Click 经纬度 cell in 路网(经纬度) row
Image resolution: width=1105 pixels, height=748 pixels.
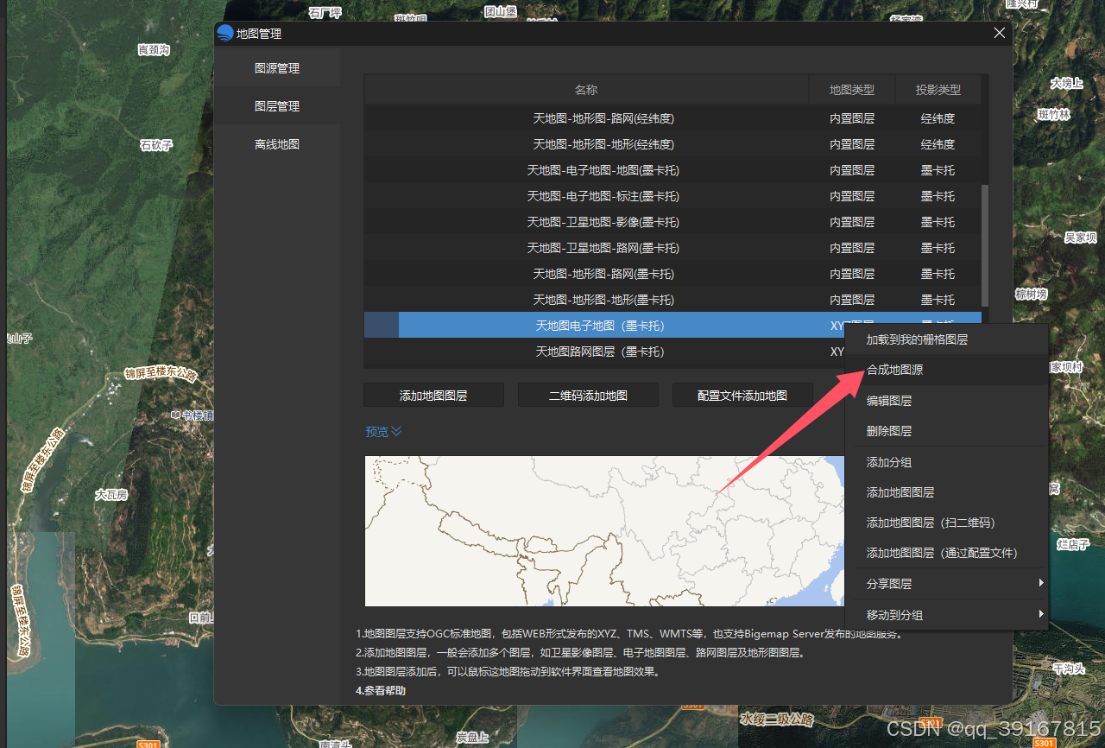point(938,118)
